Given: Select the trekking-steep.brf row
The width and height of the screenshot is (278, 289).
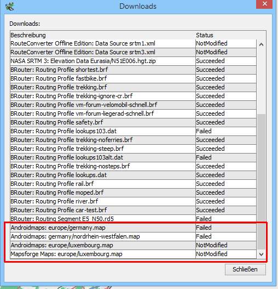Looking at the screenshot, I should coord(133,149).
